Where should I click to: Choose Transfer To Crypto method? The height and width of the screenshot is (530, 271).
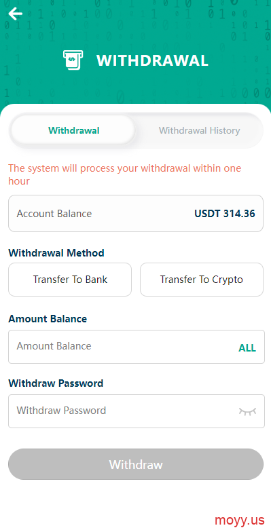[x=202, y=280]
